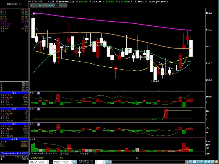This screenshot has height=164, width=219.
Task: Click the yellow minus zoom-out icon
Action: point(198,162)
